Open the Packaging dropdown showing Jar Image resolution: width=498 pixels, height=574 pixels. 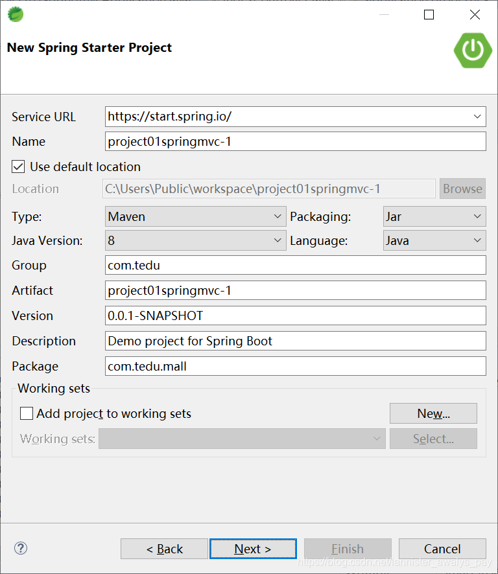click(x=478, y=216)
